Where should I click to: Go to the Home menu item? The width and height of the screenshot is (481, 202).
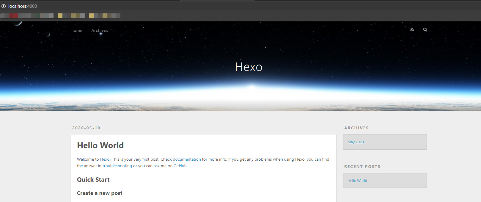(76, 30)
